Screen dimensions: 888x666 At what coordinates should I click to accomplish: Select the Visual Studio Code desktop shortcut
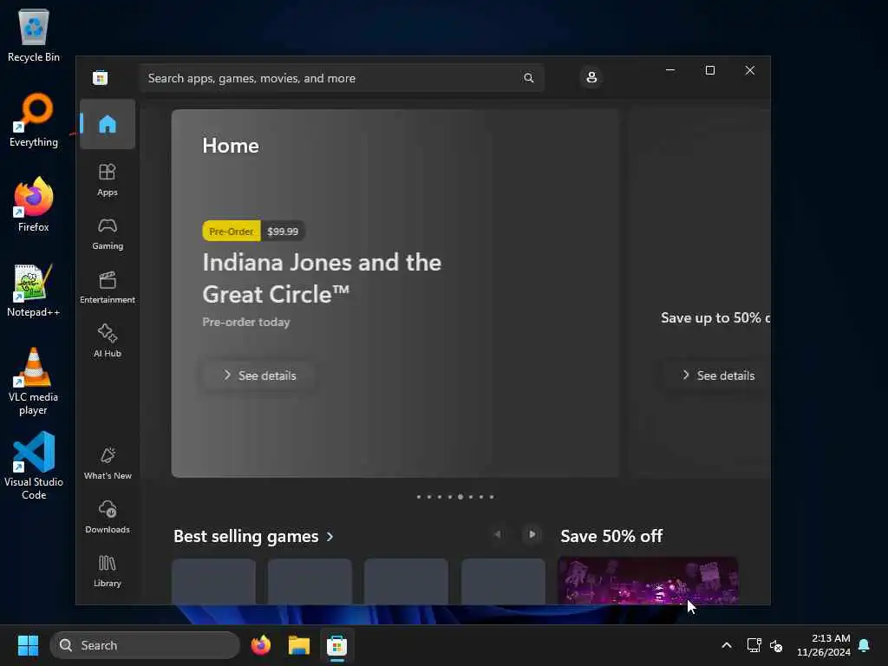point(34,466)
